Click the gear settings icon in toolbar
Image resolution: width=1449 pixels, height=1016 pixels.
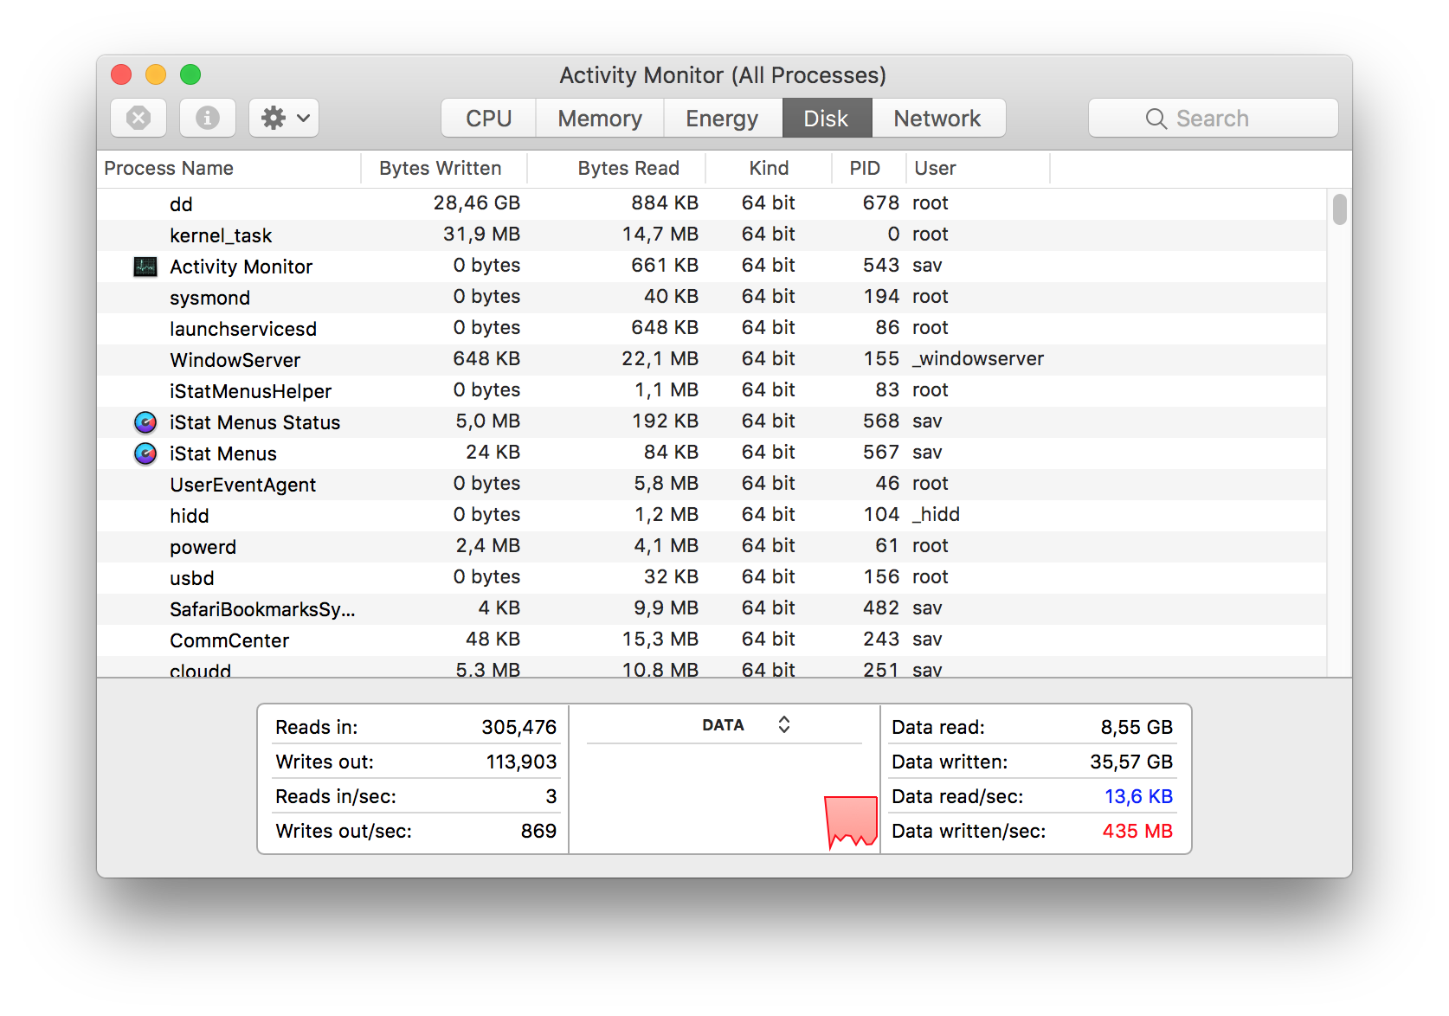pos(274,118)
